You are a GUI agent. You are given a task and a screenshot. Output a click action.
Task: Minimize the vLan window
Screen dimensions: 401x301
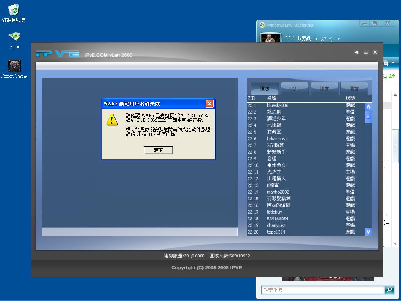366,53
